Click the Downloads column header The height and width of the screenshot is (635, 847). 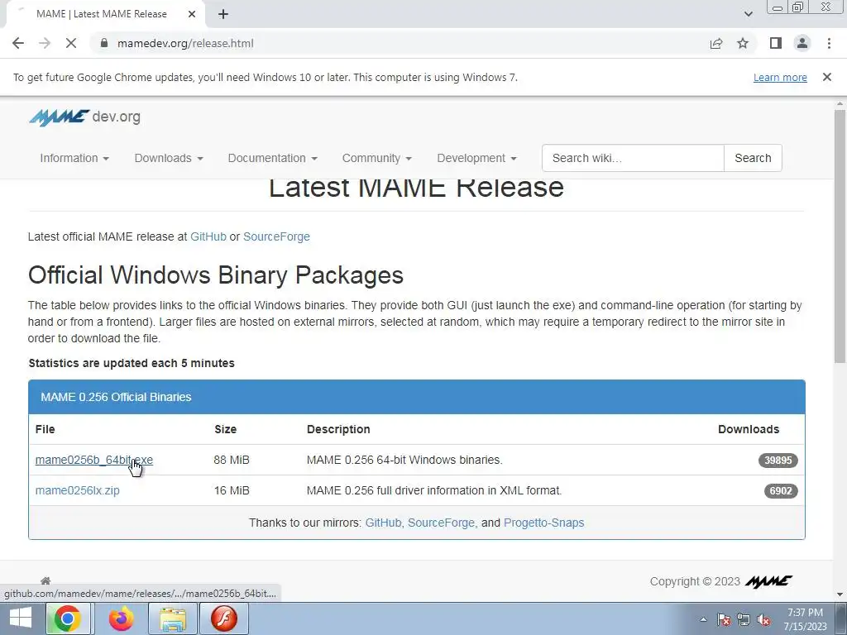tap(749, 429)
